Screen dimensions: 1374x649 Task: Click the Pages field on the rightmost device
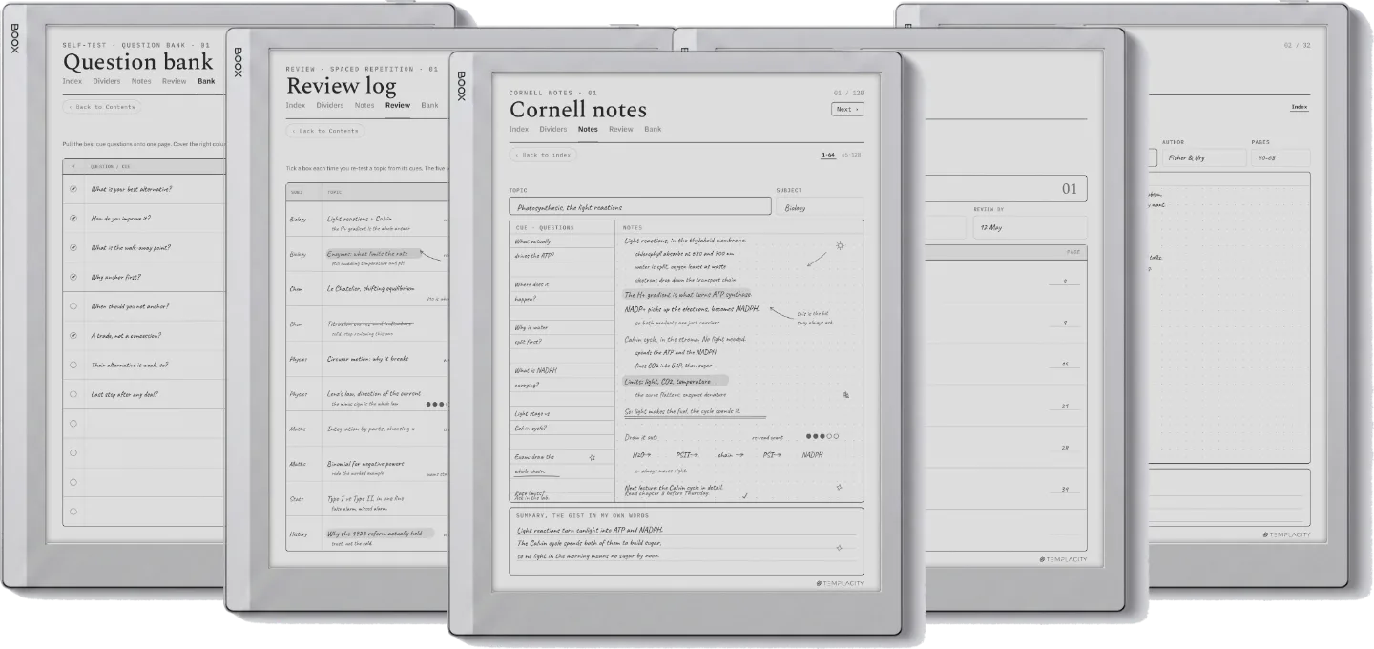click(1281, 157)
